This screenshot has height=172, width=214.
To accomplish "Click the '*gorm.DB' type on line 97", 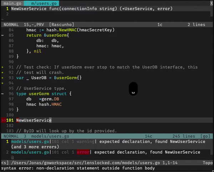I will 49,99.
